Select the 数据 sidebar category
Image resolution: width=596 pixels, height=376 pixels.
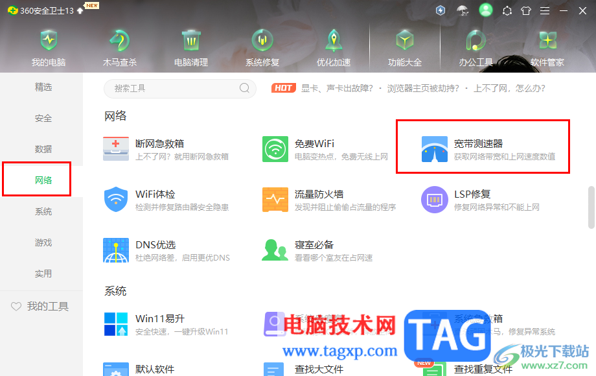click(43, 149)
